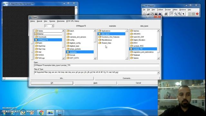This screenshot has width=206, height=116.
Task: Select the Zoom magnifier tool in ER Mapper
Action: [176, 14]
